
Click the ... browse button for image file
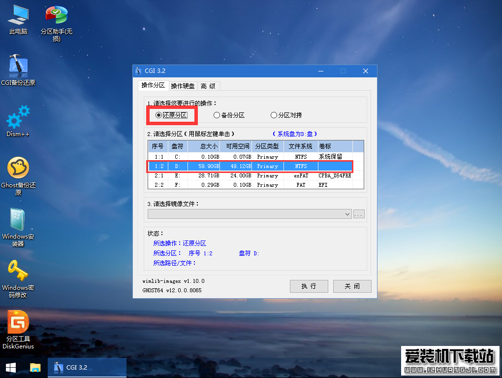[359, 214]
